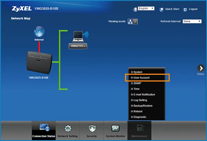Click the System Monitor chart icon
This screenshot has height=141, width=207.
116,128
